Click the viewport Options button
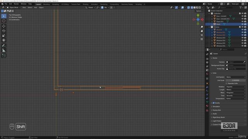248x139 pixels. [200, 11]
